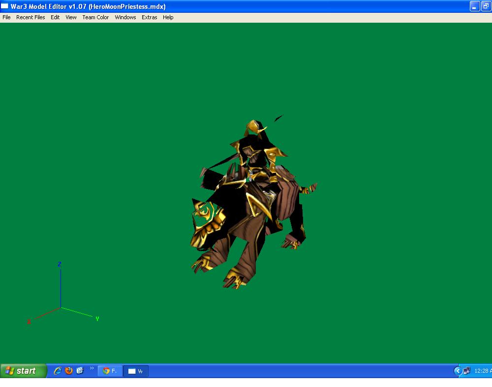Restore down the Model Editor window

486,6
